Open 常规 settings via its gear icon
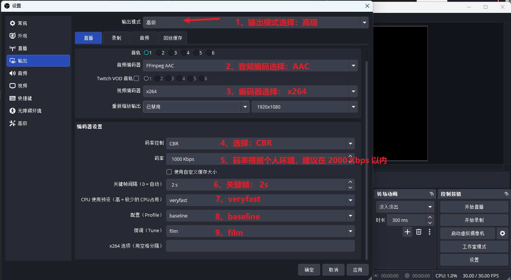Viewport: 511px width, 280px height. 13,23
